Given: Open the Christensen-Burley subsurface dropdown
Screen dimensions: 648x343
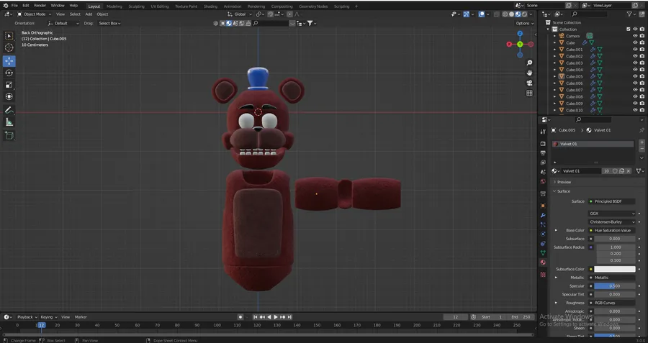Looking at the screenshot, I should (611, 222).
